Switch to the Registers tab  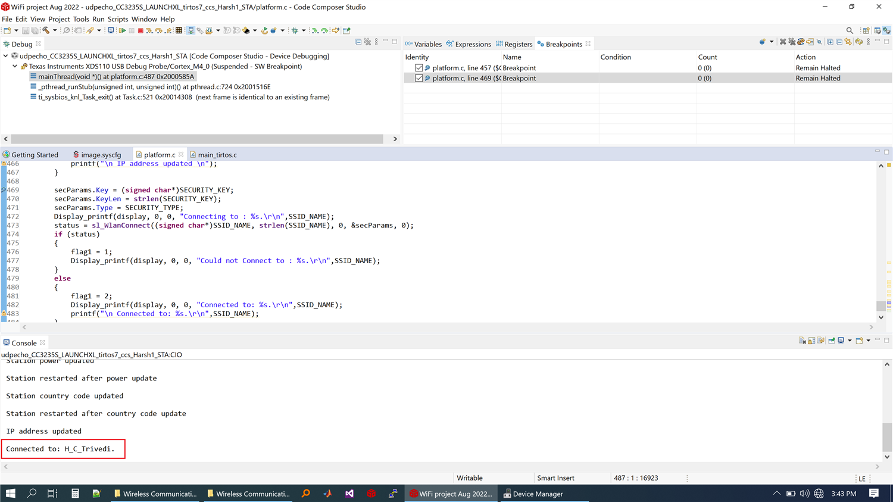[x=514, y=44]
